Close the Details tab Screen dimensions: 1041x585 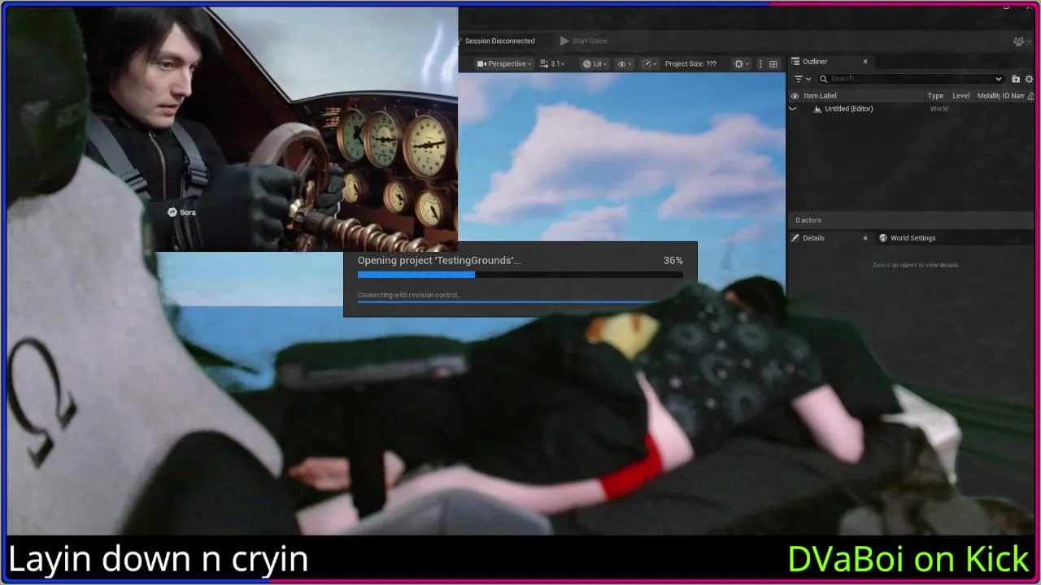(x=865, y=238)
